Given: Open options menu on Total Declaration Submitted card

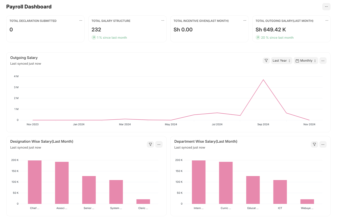Looking at the screenshot, I should (80, 20).
